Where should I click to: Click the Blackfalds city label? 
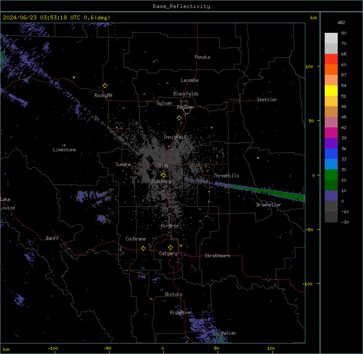point(186,94)
